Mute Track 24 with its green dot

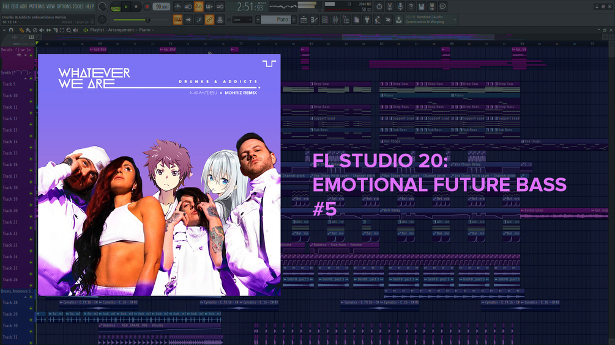click(31, 263)
